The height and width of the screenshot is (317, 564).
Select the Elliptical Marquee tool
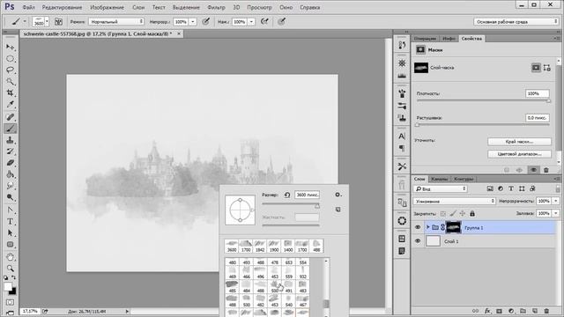click(x=10, y=59)
